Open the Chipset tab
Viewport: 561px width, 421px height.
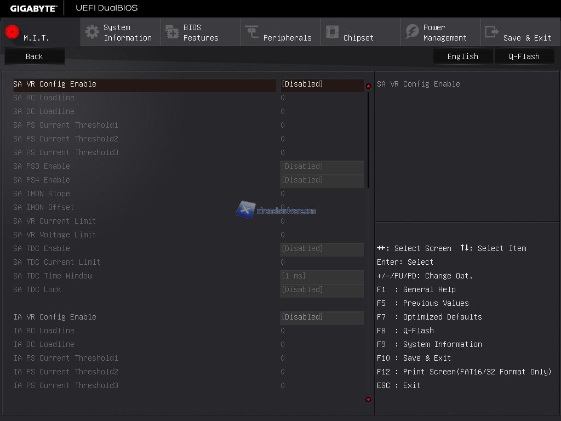point(358,38)
